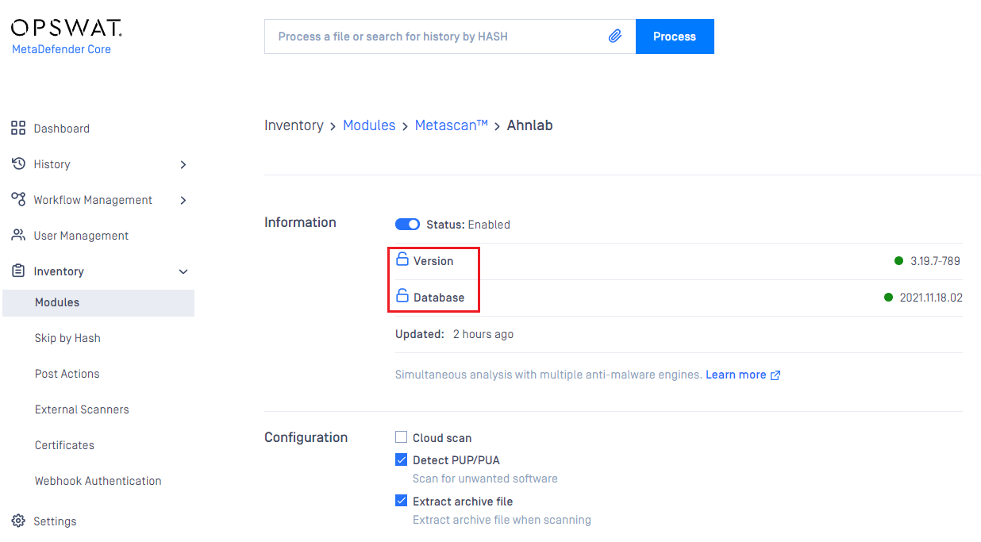Click the version value 3.19.7-789
981x542 pixels.
pyautogui.click(x=935, y=260)
